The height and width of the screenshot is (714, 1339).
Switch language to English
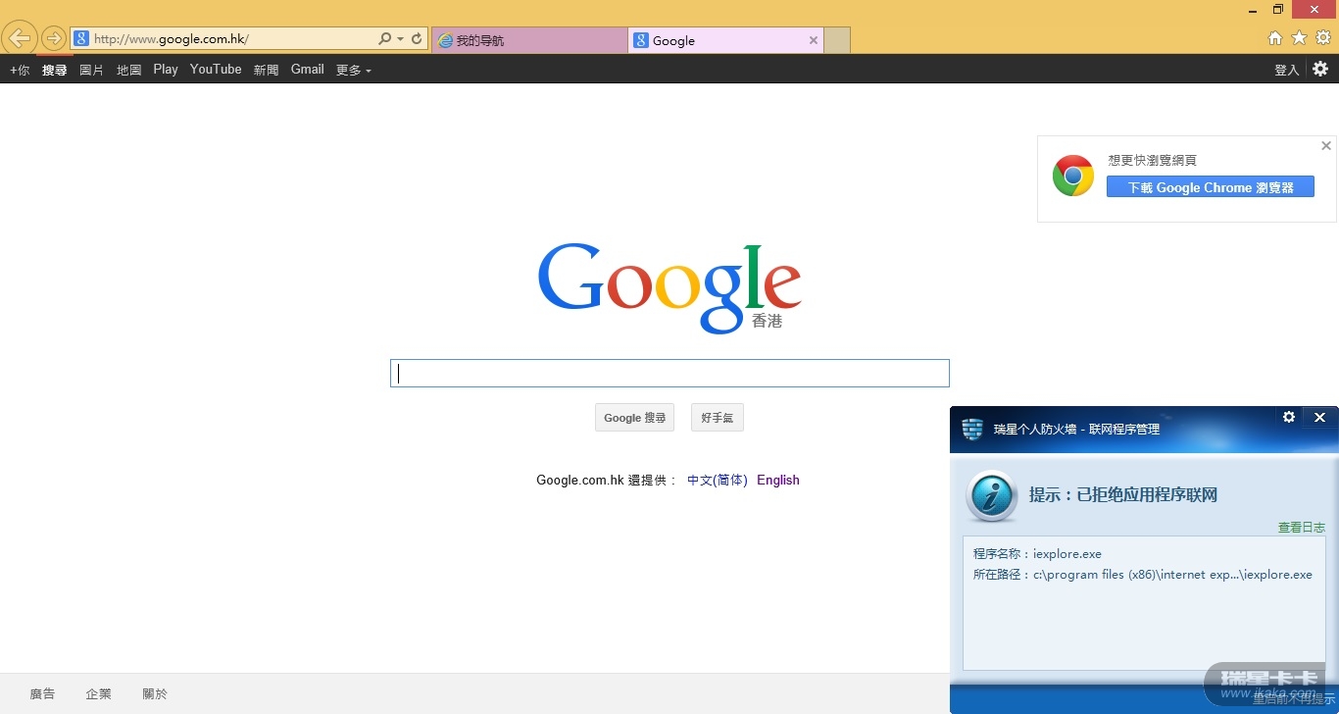pyautogui.click(x=778, y=480)
